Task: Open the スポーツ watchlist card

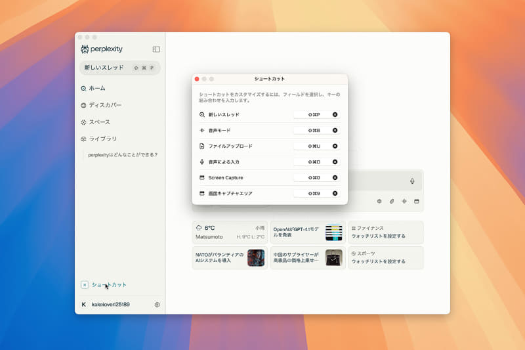Action: 386,257
